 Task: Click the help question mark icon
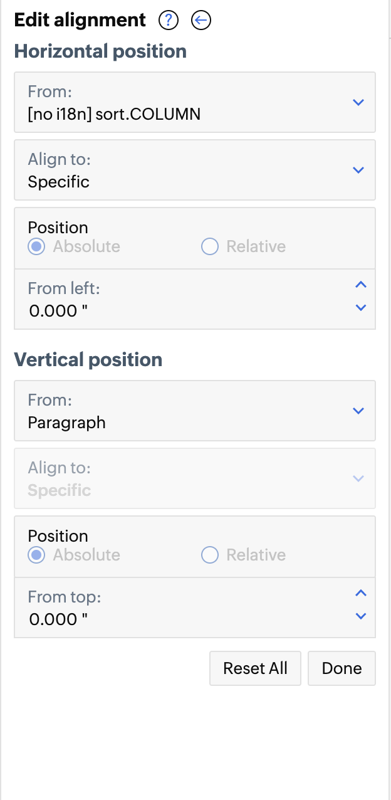coord(169,21)
